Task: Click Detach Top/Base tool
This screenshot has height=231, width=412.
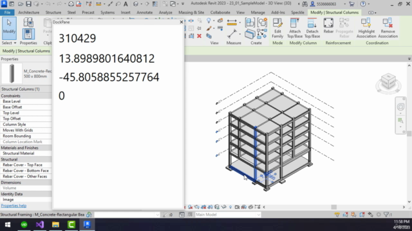Action: pyautogui.click(x=312, y=28)
